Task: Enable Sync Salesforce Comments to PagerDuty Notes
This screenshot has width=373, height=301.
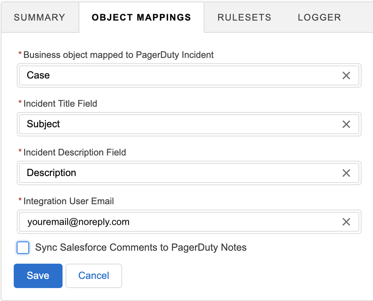Action: click(23, 248)
